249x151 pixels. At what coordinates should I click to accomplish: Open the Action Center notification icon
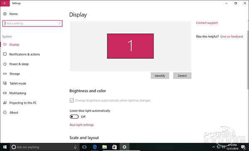point(243,147)
